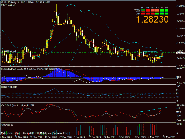Click the 27 Jan 2009 date label
The height and width of the screenshot is (139, 185).
(110, 137)
